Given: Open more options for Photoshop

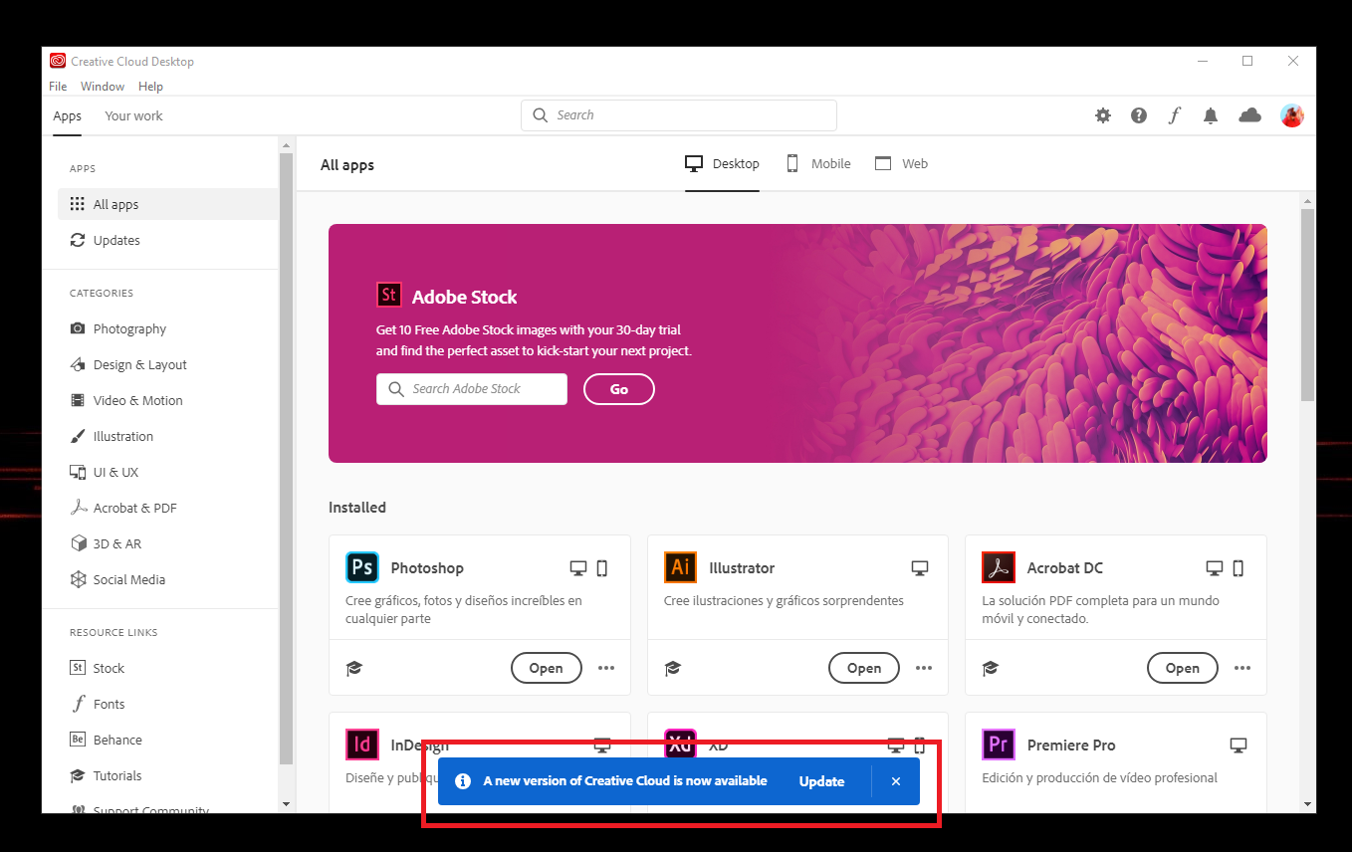Looking at the screenshot, I should (606, 668).
